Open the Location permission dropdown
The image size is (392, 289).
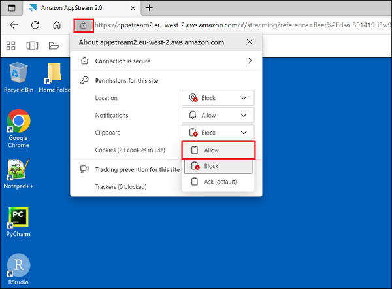(218, 98)
